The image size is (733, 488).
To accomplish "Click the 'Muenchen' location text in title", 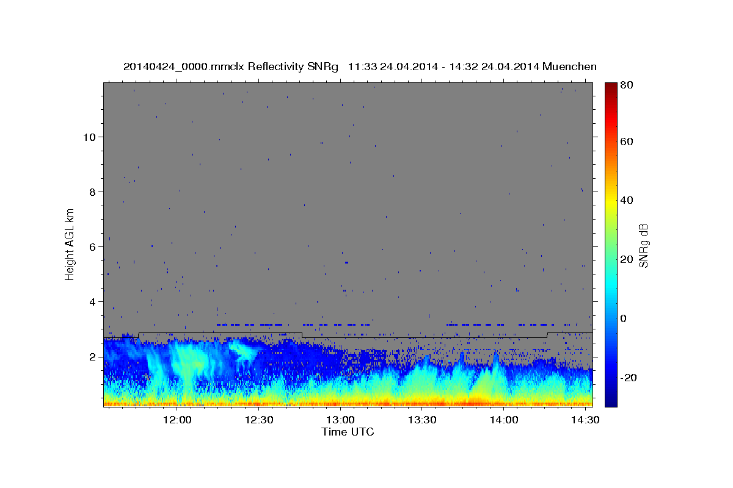I will click(x=569, y=67).
